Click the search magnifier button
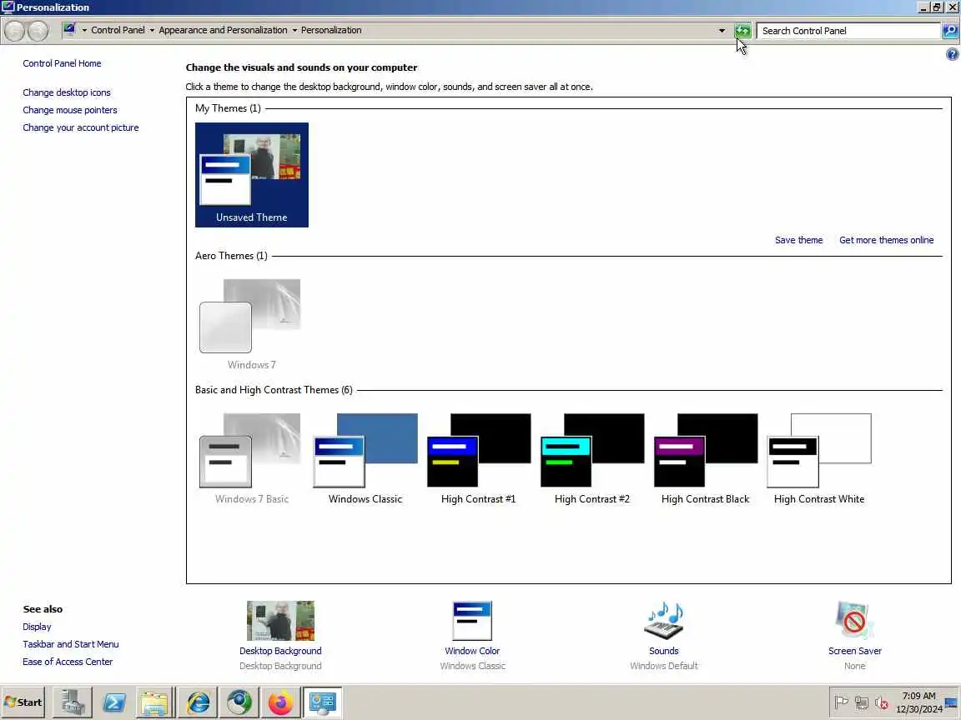The image size is (961, 720). tap(950, 31)
